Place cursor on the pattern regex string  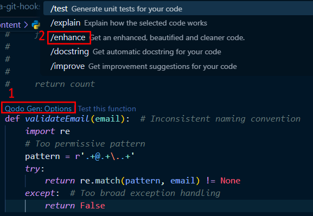tap(105, 156)
